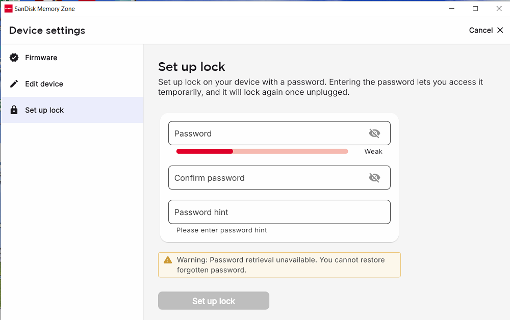Minimize the SanDisk Memory Zone window
510x320 pixels.
[x=452, y=9]
